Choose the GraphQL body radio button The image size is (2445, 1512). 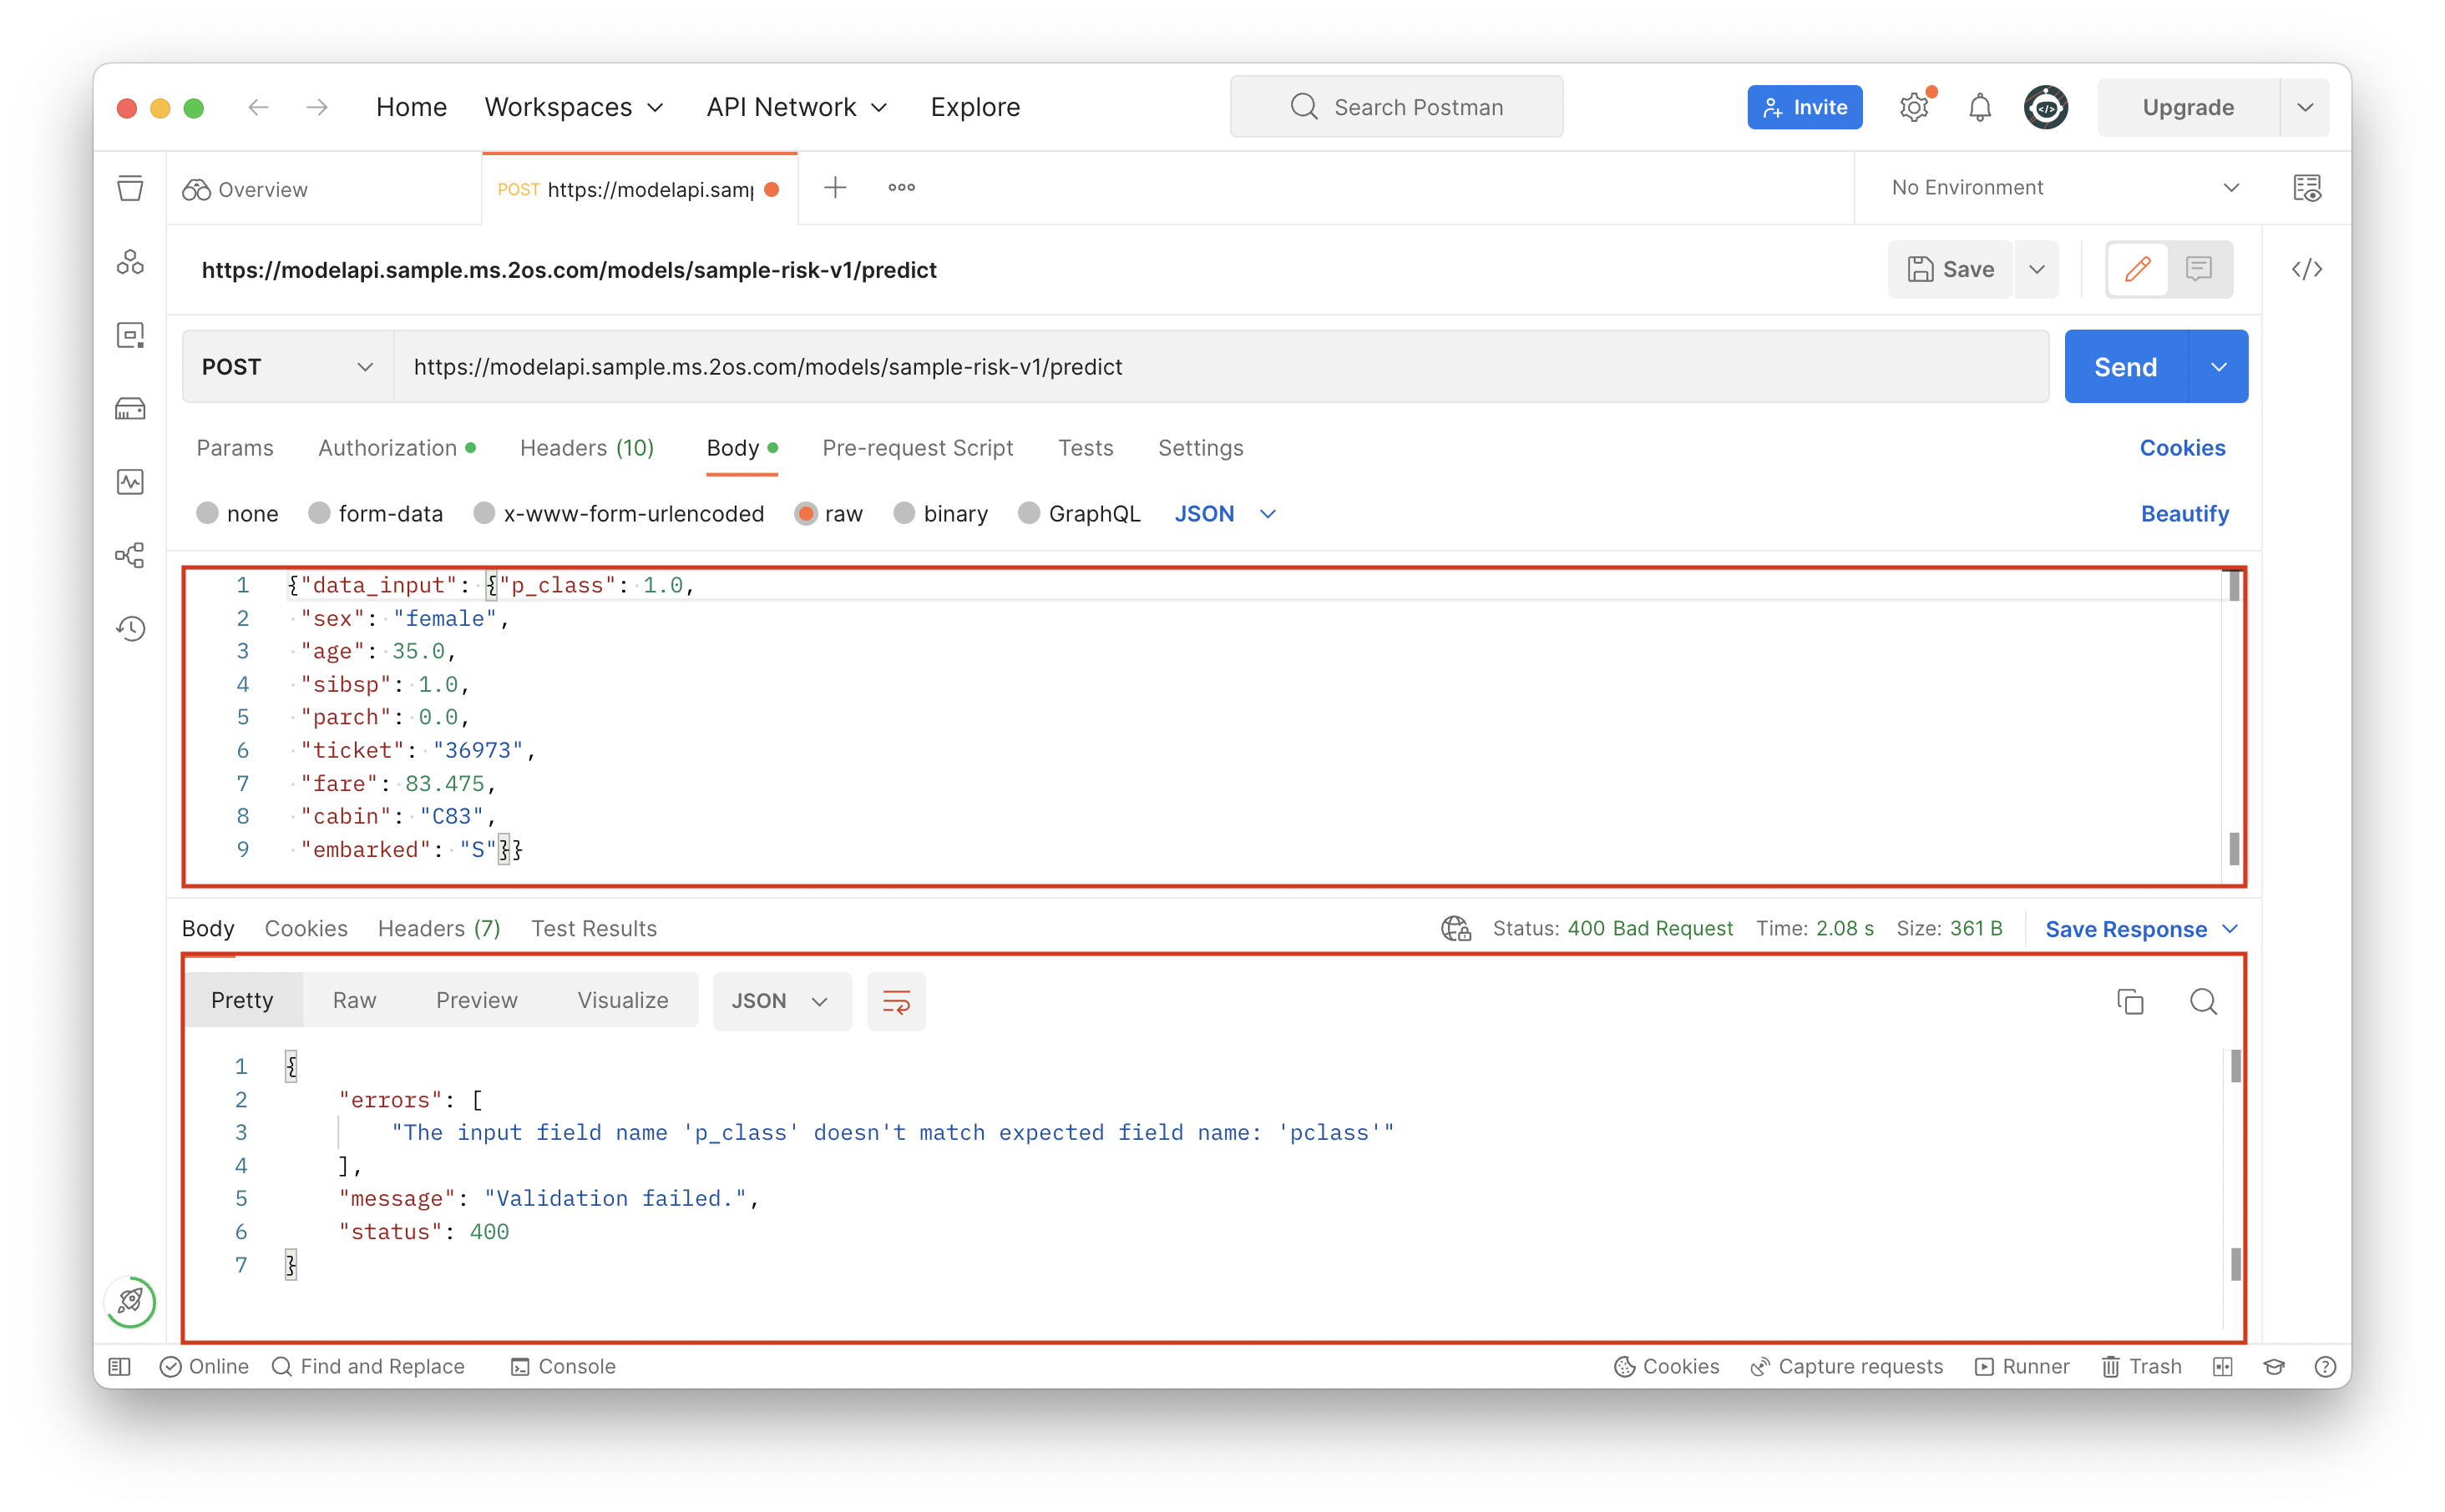(1029, 513)
